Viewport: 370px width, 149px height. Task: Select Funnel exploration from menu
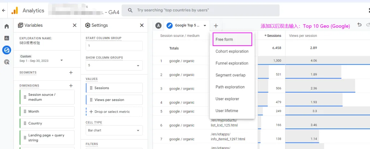pos(232,63)
